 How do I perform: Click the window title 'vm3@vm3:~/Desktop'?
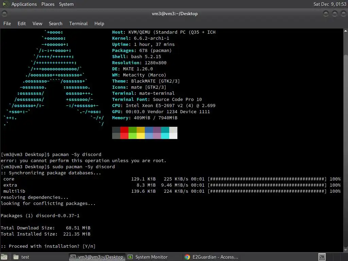175,14
